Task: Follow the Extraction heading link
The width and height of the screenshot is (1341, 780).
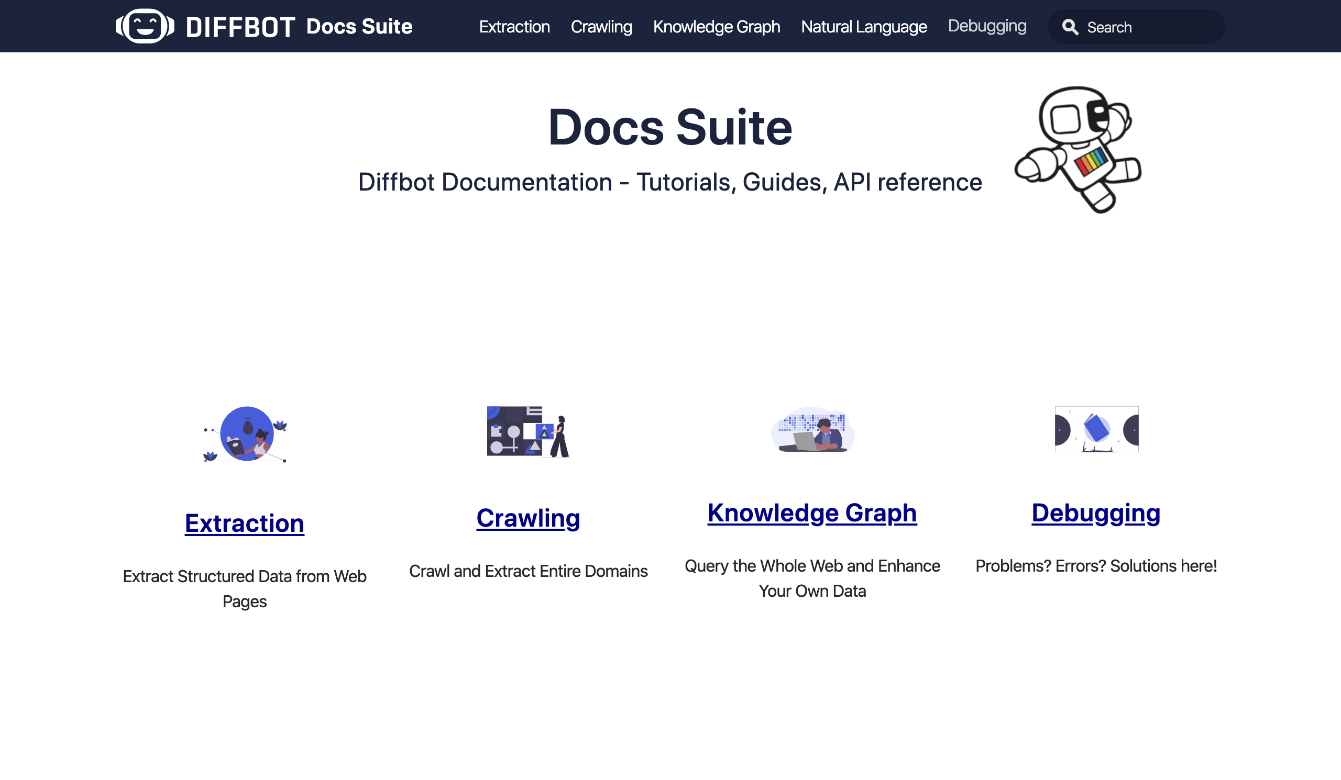Action: (x=244, y=523)
